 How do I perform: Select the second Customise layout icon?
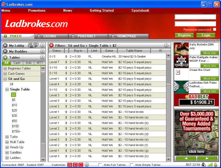(75, 165)
